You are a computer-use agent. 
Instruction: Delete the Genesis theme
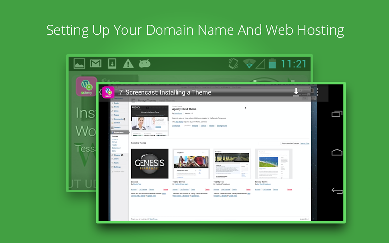(166, 189)
